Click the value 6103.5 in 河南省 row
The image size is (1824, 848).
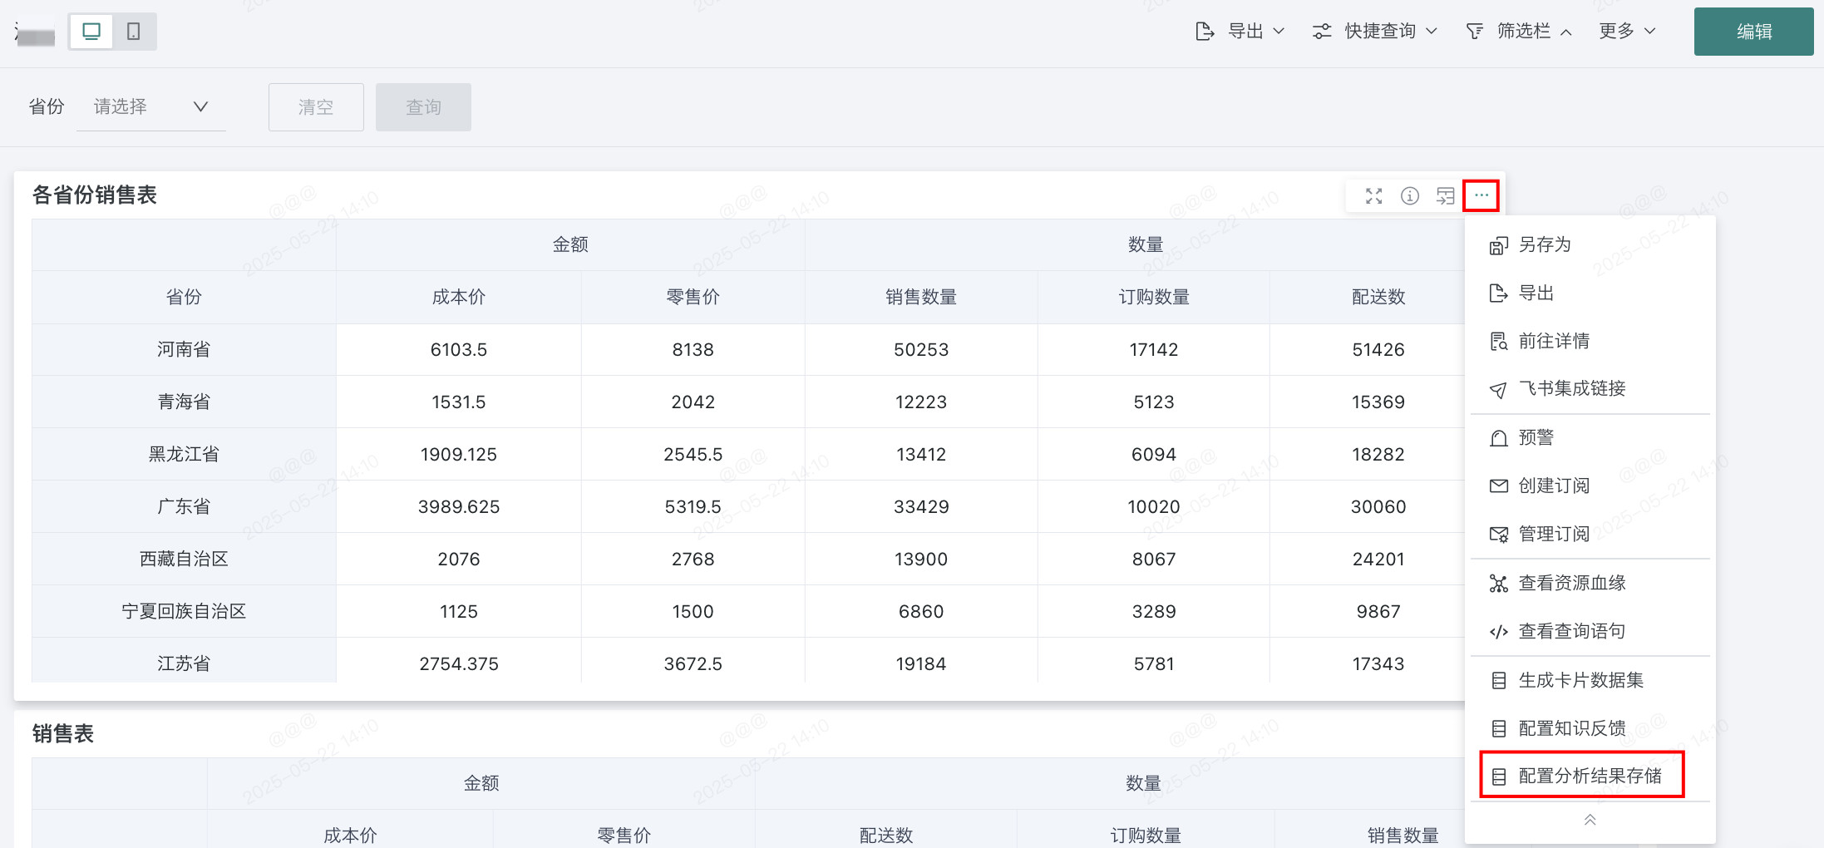click(458, 349)
